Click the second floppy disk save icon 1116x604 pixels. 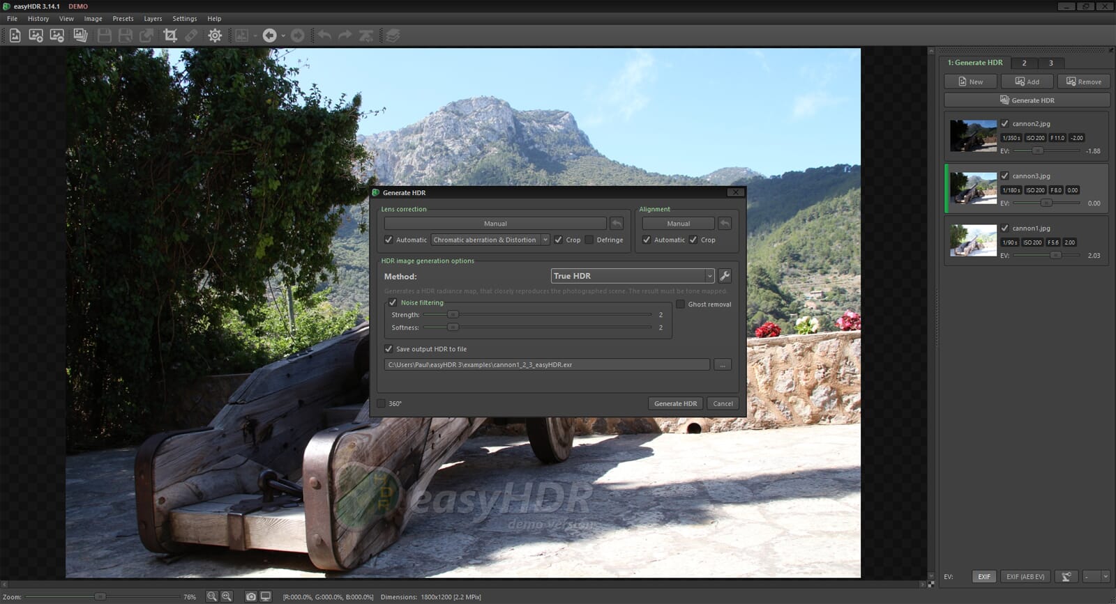tap(126, 36)
